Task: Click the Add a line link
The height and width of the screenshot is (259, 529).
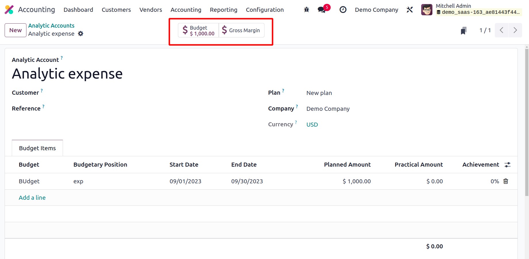Action: coord(32,198)
